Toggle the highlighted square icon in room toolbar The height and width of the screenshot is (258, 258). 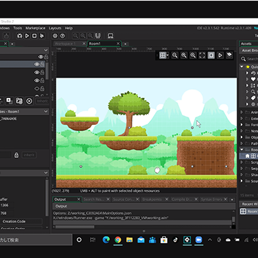(x=211, y=56)
